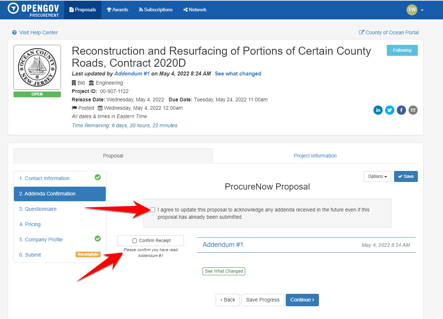This screenshot has height=319, width=443.
Task: Expand the user account menu arrow
Action: [x=422, y=10]
